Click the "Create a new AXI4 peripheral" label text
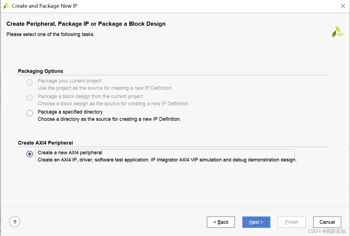This screenshot has width=350, height=236. [x=70, y=153]
